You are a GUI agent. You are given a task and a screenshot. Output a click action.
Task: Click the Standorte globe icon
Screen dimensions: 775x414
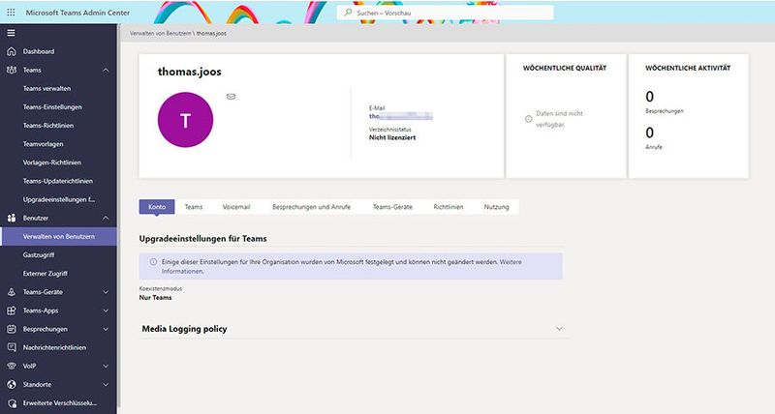tap(12, 384)
